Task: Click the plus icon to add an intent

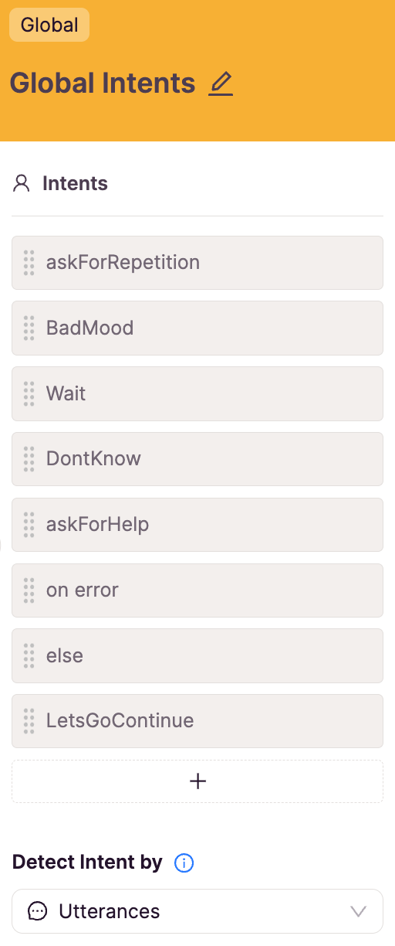Action: (197, 781)
